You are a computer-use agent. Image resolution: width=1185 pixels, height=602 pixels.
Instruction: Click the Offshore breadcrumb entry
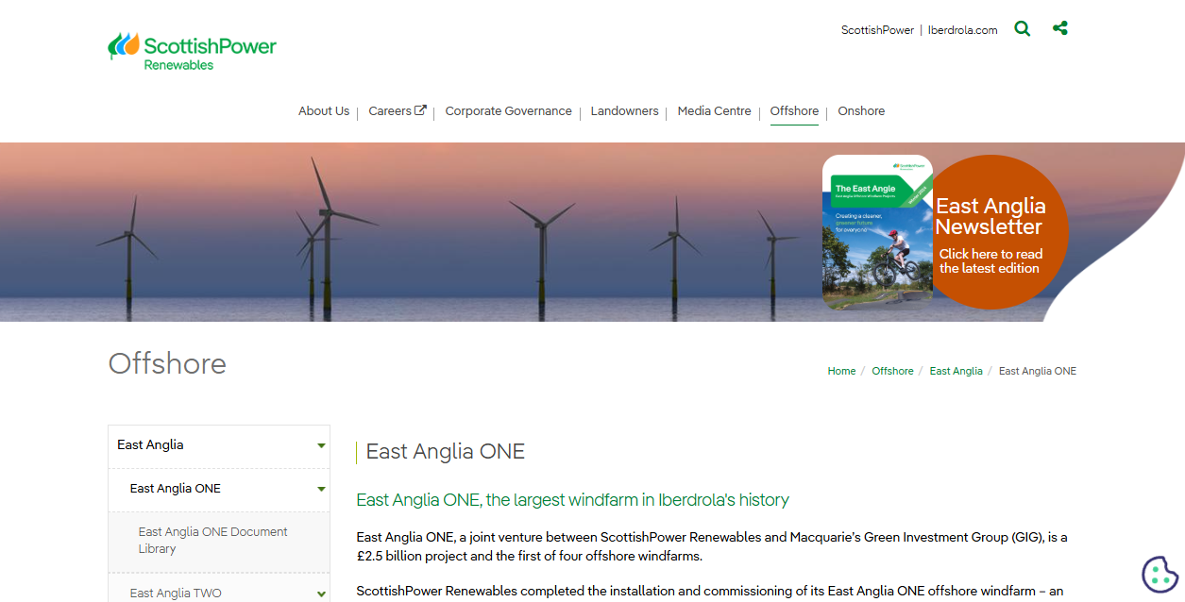892,371
